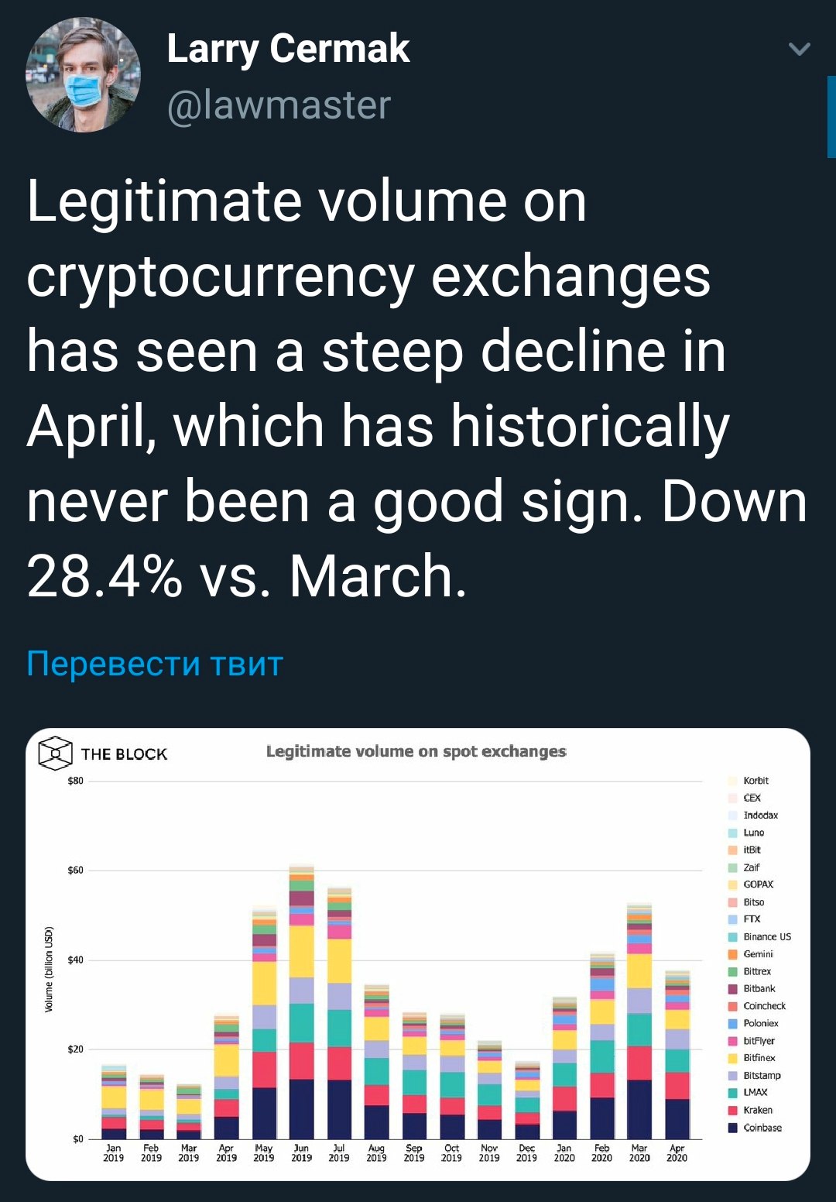
Task: Click the Apr 2020 stacked bar
Action: coord(677,1054)
